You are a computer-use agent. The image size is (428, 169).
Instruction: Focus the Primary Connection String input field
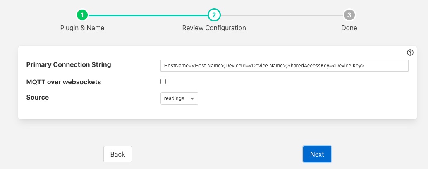tap(284, 66)
